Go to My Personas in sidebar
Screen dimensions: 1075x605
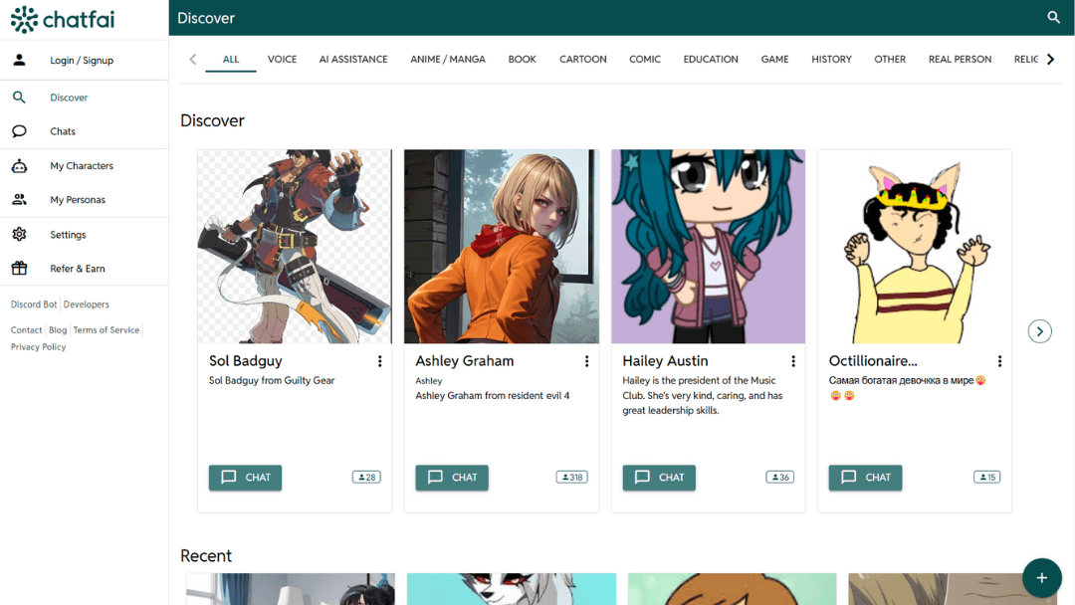click(78, 200)
